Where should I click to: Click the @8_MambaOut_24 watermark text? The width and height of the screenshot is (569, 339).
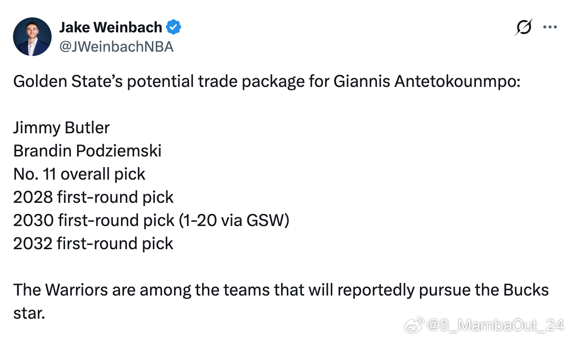[x=495, y=325]
